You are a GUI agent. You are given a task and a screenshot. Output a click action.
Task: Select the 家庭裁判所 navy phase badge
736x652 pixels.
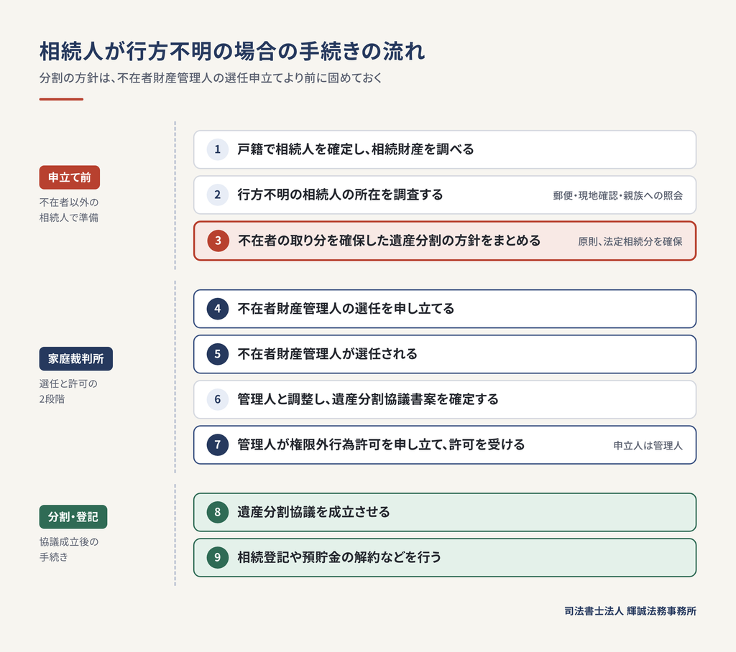tap(75, 359)
